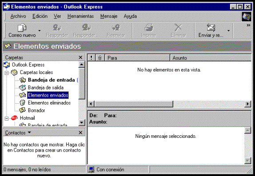The width and height of the screenshot is (255, 176).
Task: Open the Enviar y recibir dropdown arrow
Action: pos(228,31)
